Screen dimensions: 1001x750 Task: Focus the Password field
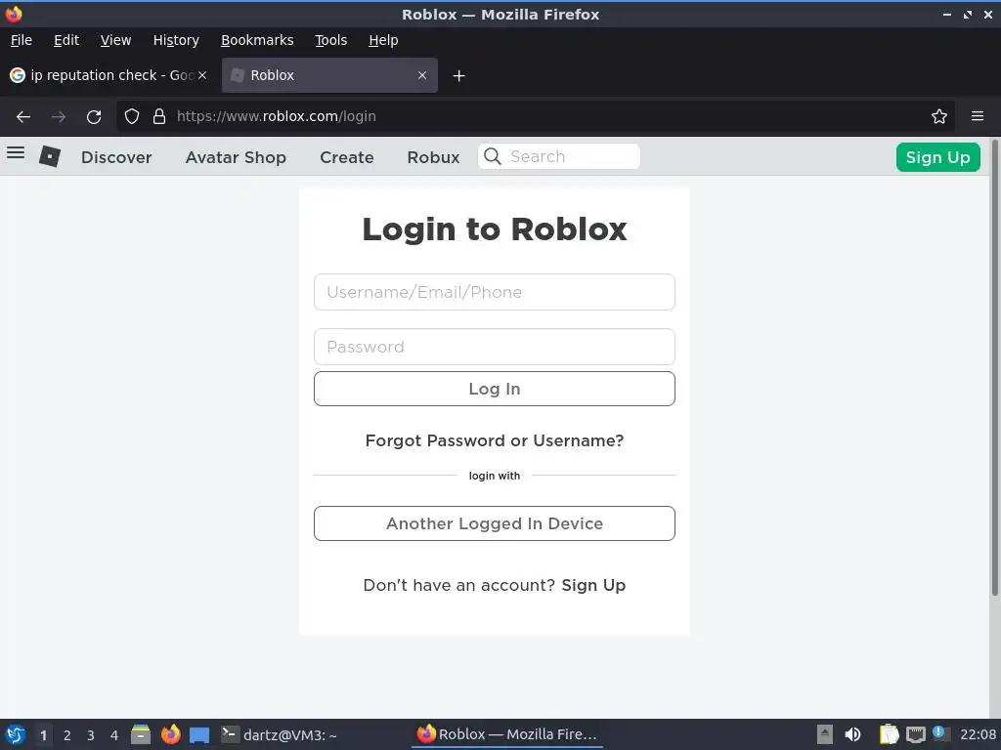(494, 347)
